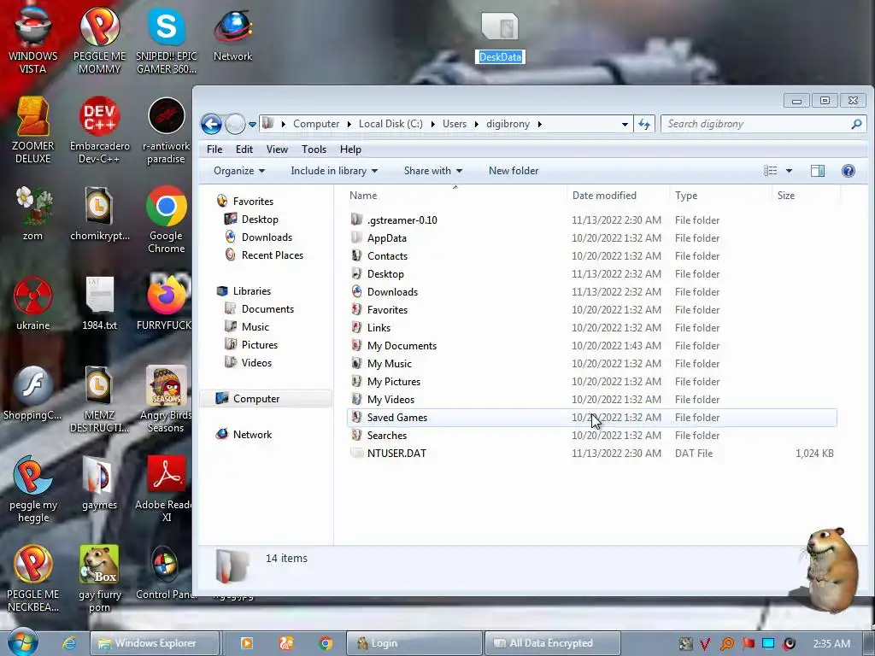Open the View menu
Screen dimensions: 875x656
click(277, 149)
